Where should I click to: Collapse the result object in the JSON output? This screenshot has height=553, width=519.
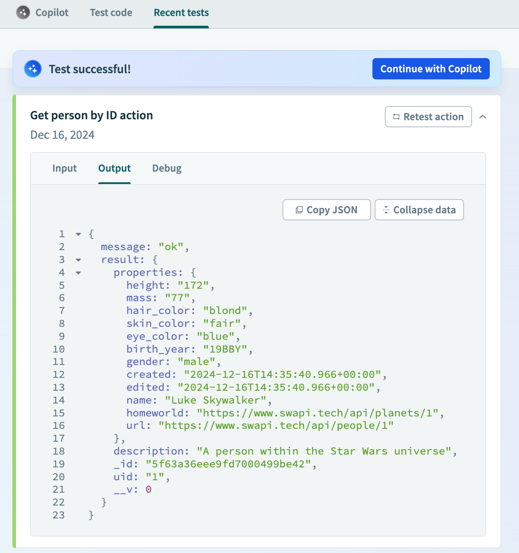[78, 259]
